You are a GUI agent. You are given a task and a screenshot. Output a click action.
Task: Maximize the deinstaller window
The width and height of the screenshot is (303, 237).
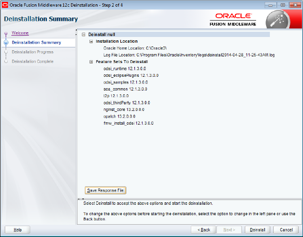pyautogui.click(x=283, y=5)
